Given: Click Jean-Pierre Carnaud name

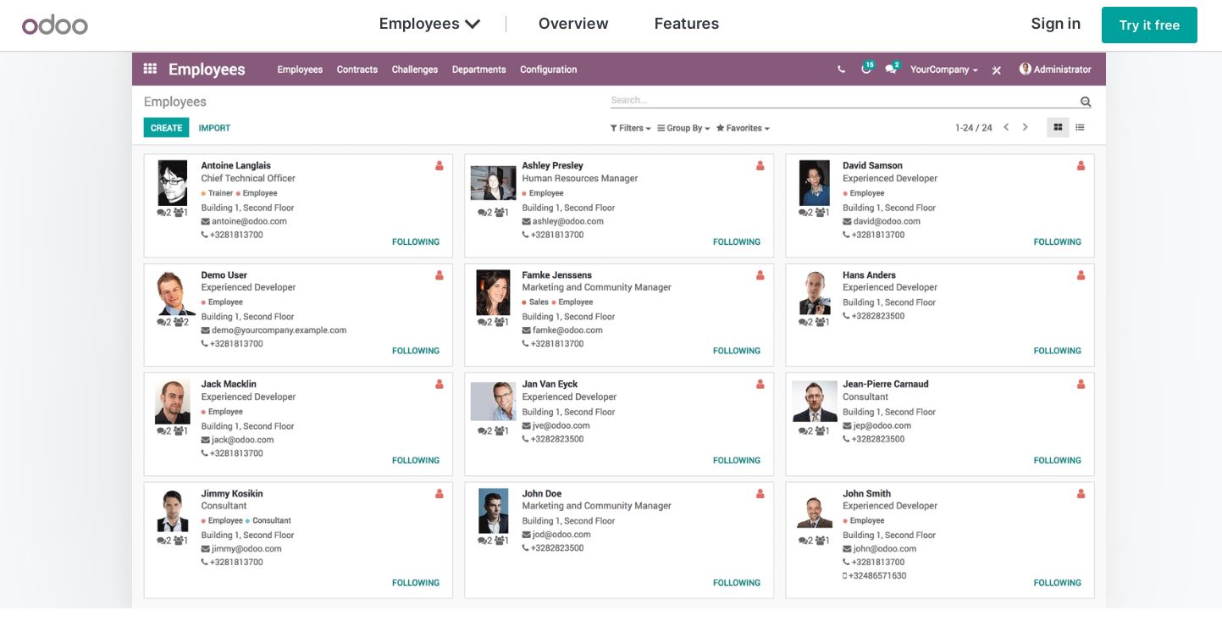Looking at the screenshot, I should 885,384.
